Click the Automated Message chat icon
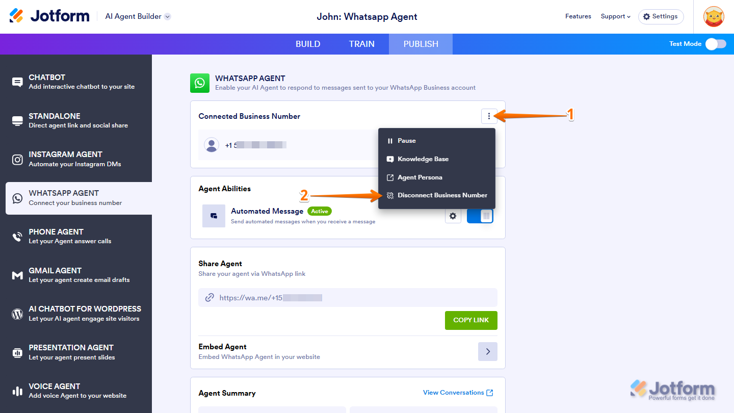This screenshot has width=734, height=413. coord(214,216)
